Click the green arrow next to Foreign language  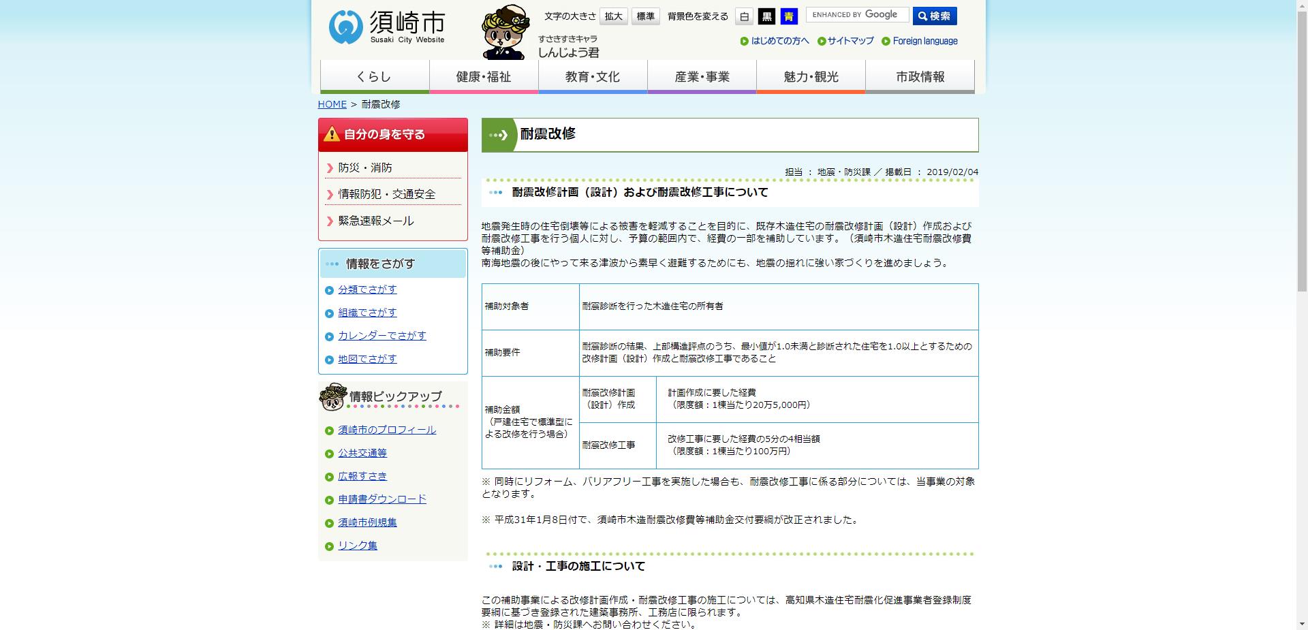tap(886, 41)
